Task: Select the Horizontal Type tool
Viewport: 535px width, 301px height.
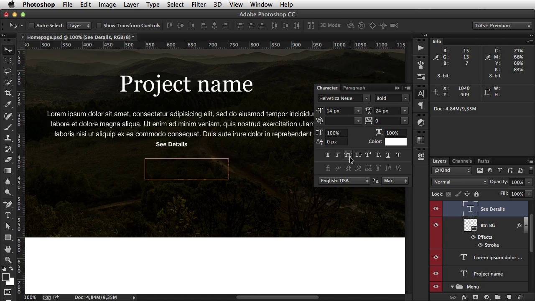Action: 8,215
